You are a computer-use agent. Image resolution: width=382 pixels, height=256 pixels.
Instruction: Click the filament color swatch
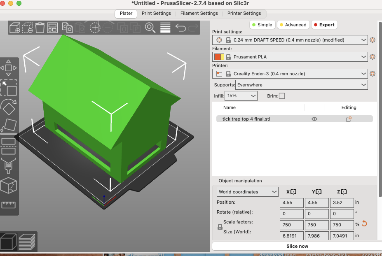coord(219,57)
